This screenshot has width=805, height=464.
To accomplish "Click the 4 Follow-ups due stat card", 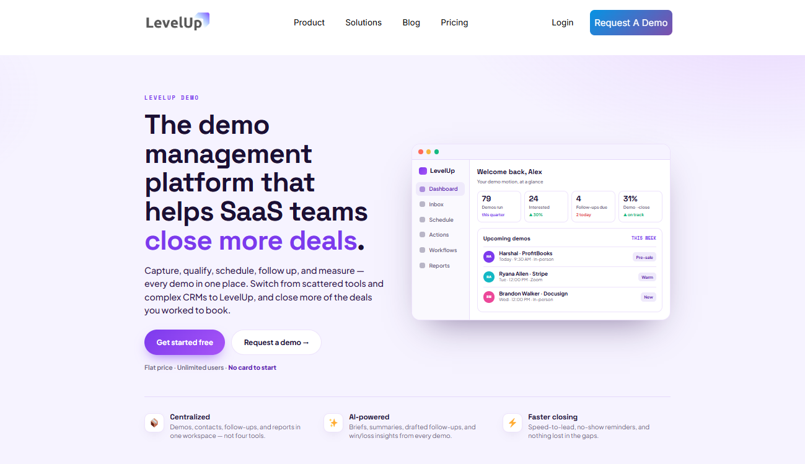I will 593,206.
